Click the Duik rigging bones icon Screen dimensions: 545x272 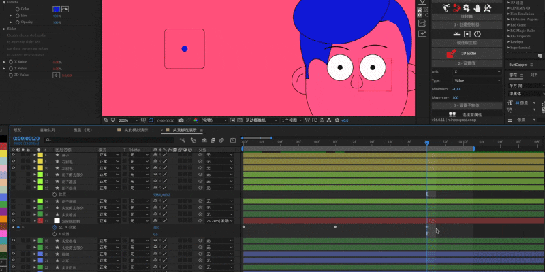447,7
